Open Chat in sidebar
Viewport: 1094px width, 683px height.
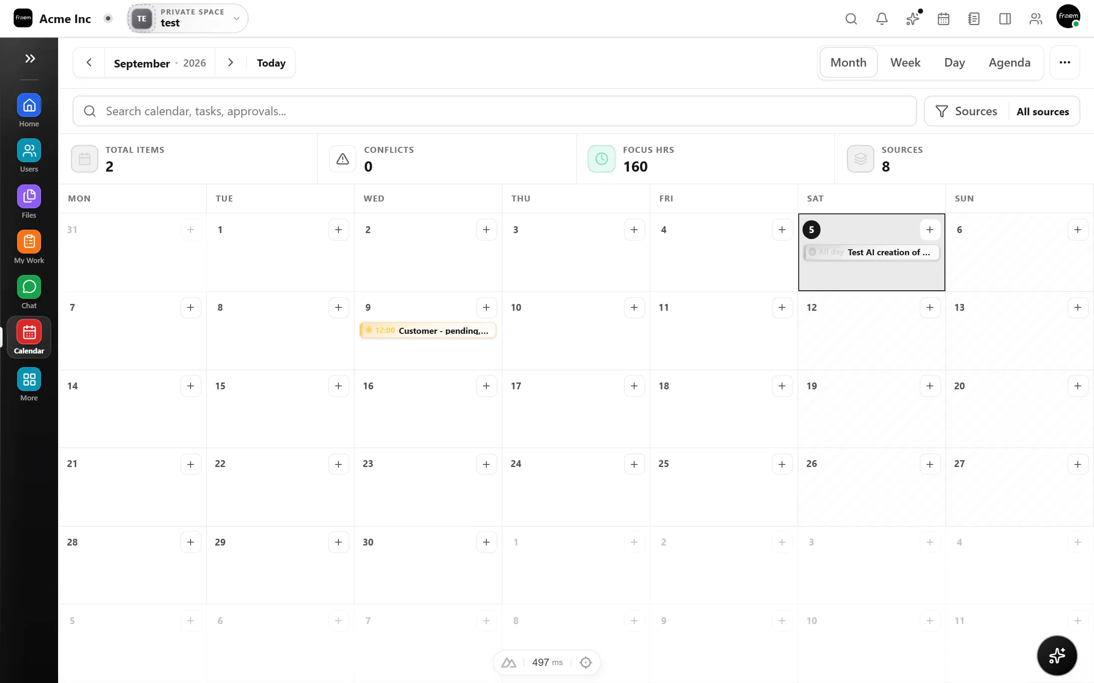29,292
